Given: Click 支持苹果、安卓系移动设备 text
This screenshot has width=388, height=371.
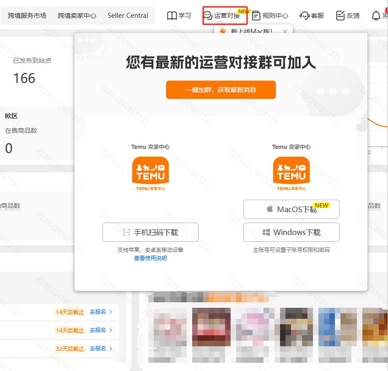Looking at the screenshot, I should click(151, 250).
